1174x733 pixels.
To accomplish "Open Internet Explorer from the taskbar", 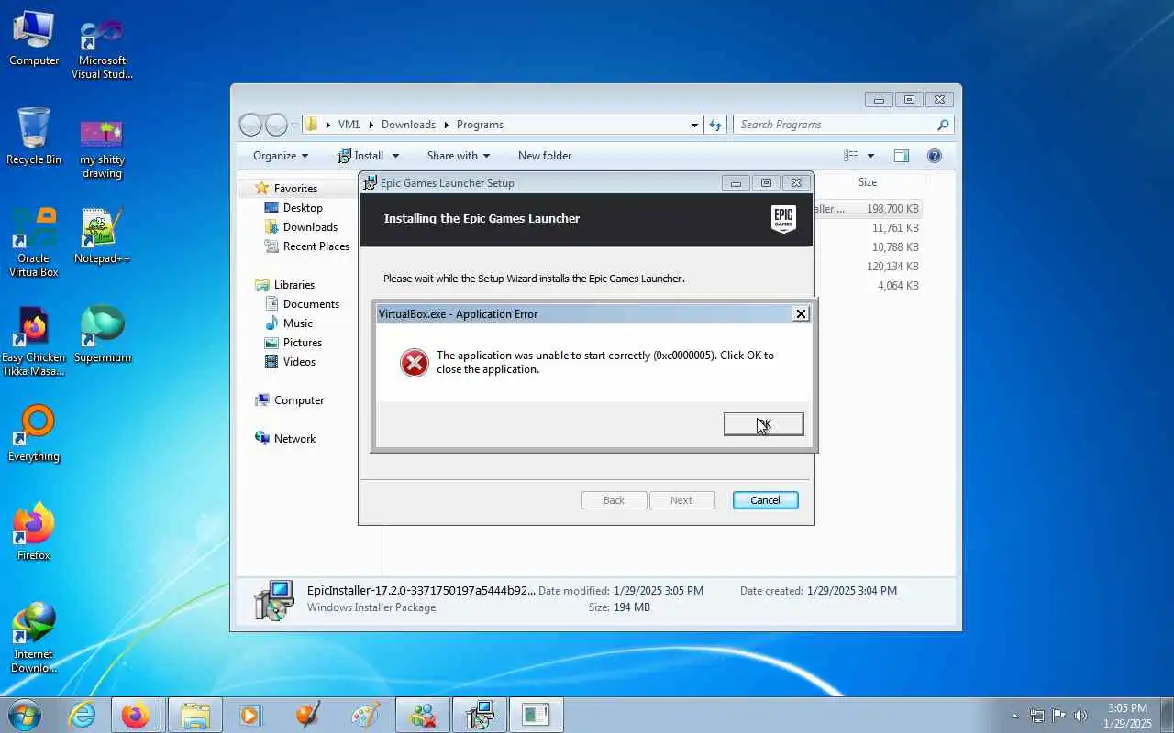I will click(83, 715).
